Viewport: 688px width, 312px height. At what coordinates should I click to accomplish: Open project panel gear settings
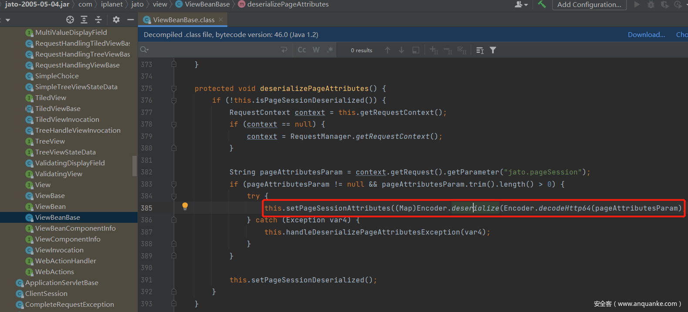tap(116, 20)
